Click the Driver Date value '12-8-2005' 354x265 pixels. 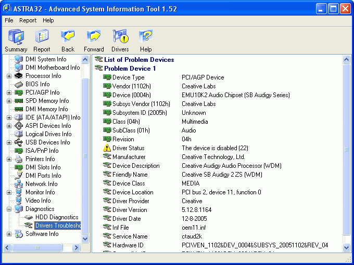point(194,219)
